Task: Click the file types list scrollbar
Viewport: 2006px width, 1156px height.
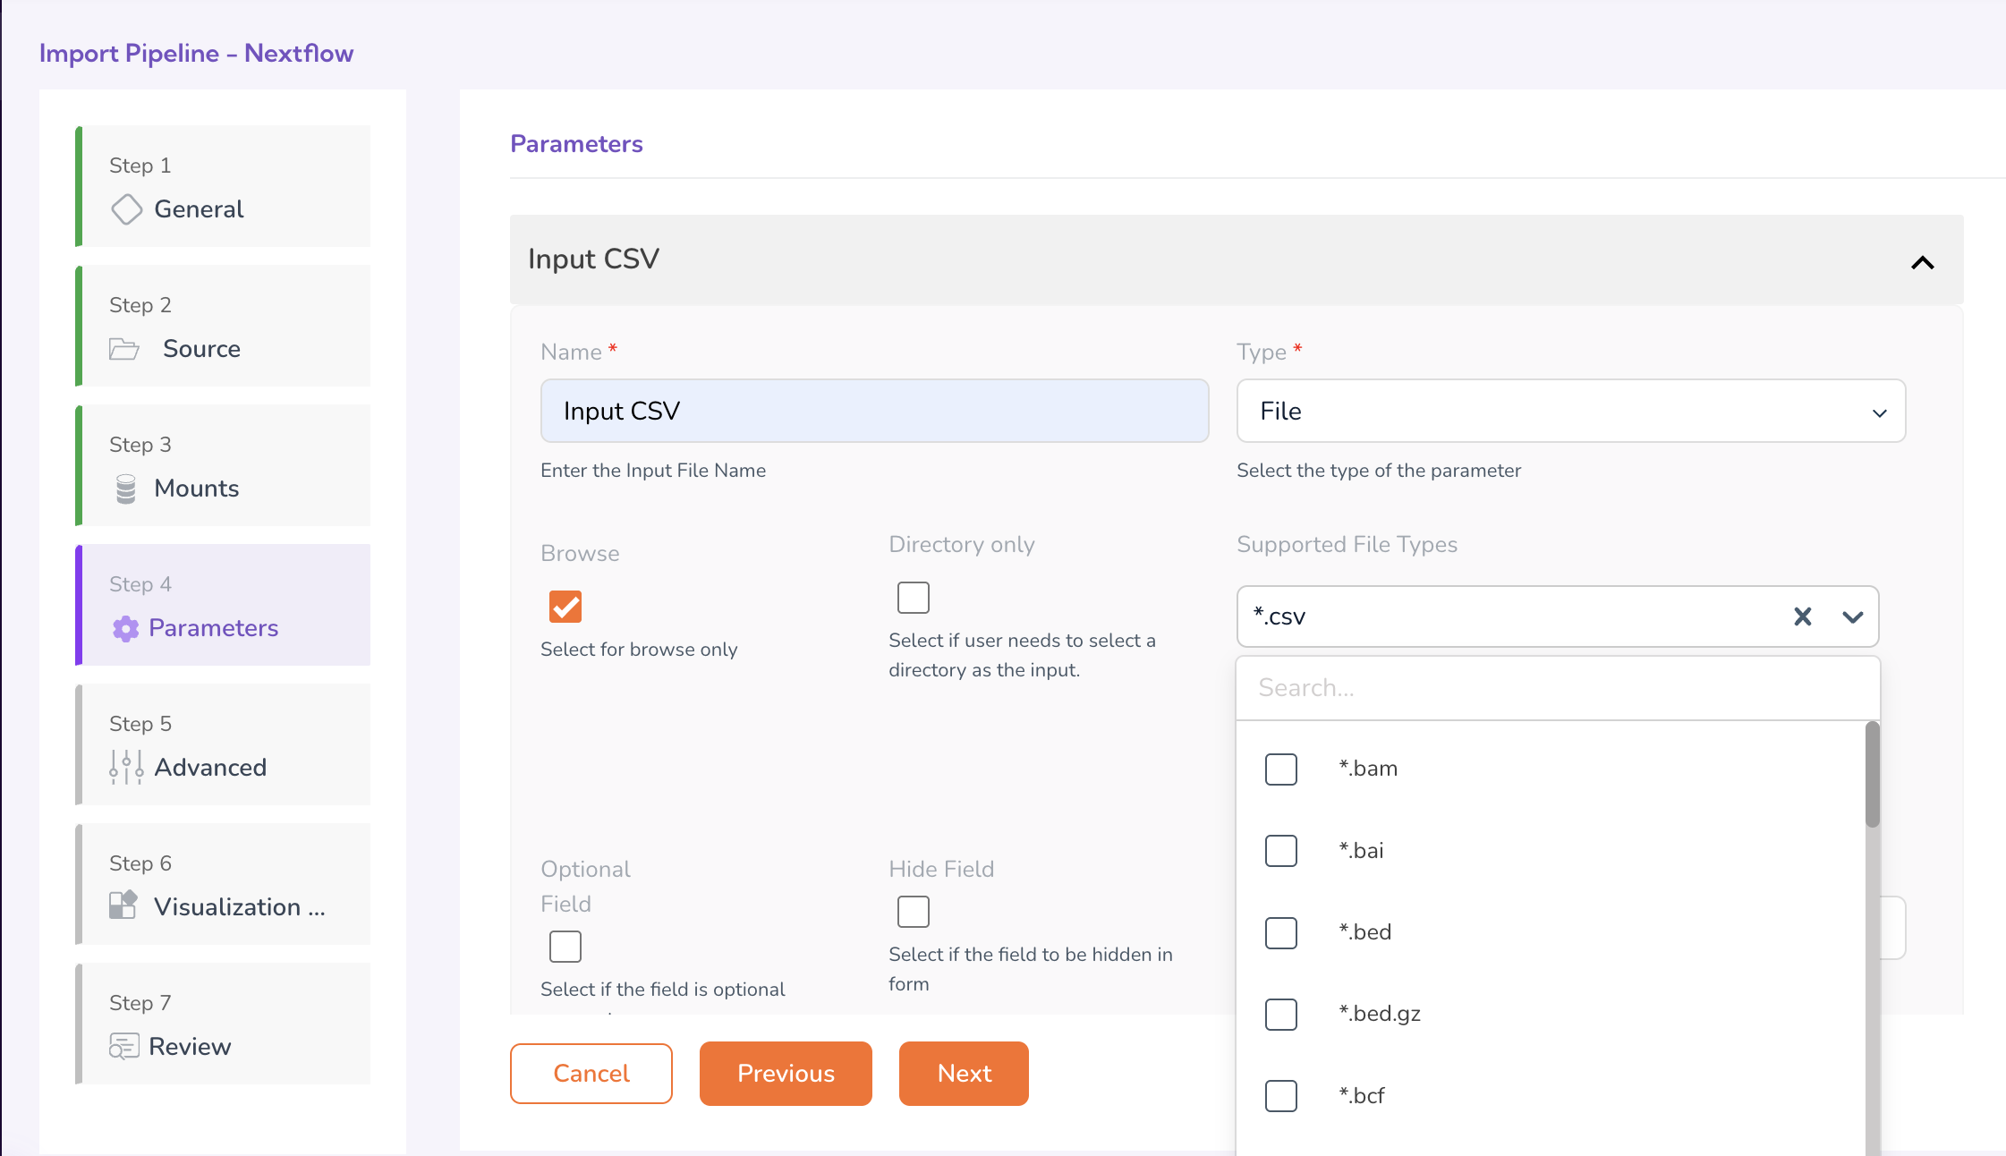Action: click(x=1872, y=775)
